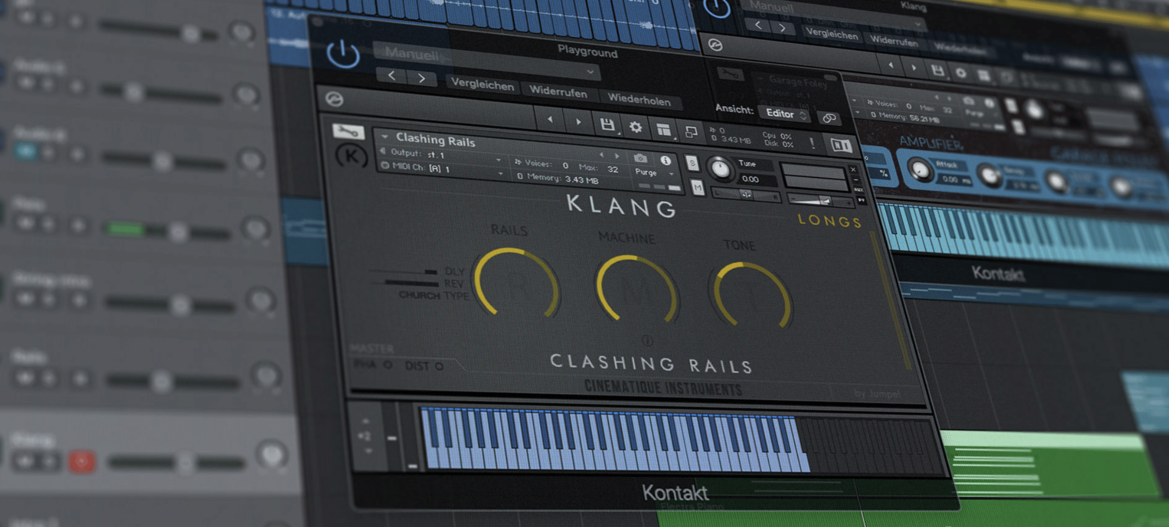The width and height of the screenshot is (1169, 527).
Task: Mute Clashing Rails with the M button
Action: [698, 187]
